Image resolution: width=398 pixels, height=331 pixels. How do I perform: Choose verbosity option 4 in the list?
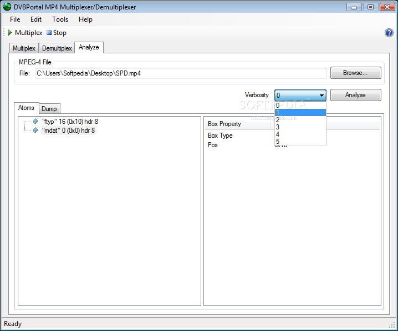coord(300,134)
